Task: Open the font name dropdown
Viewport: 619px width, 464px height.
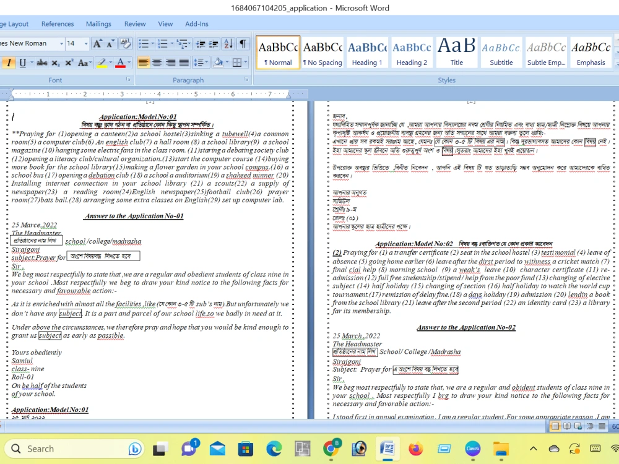Action: coord(61,43)
